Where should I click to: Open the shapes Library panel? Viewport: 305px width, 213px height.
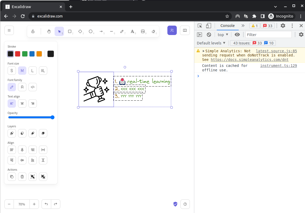(185, 30)
